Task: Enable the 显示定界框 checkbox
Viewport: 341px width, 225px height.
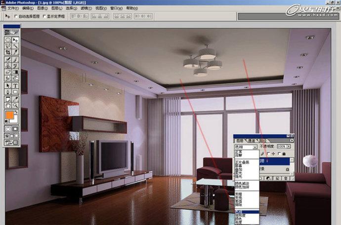Action: tap(44, 16)
